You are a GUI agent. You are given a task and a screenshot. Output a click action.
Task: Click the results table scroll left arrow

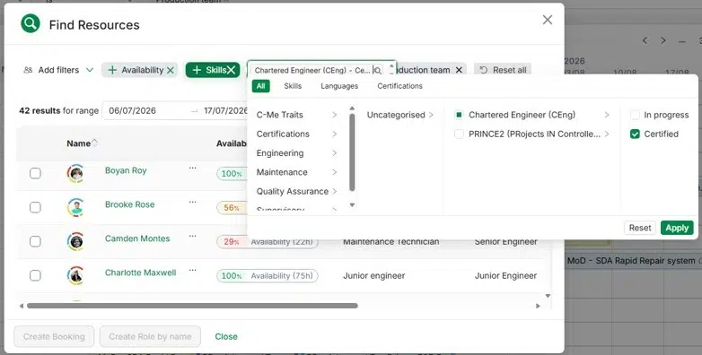pos(21,306)
